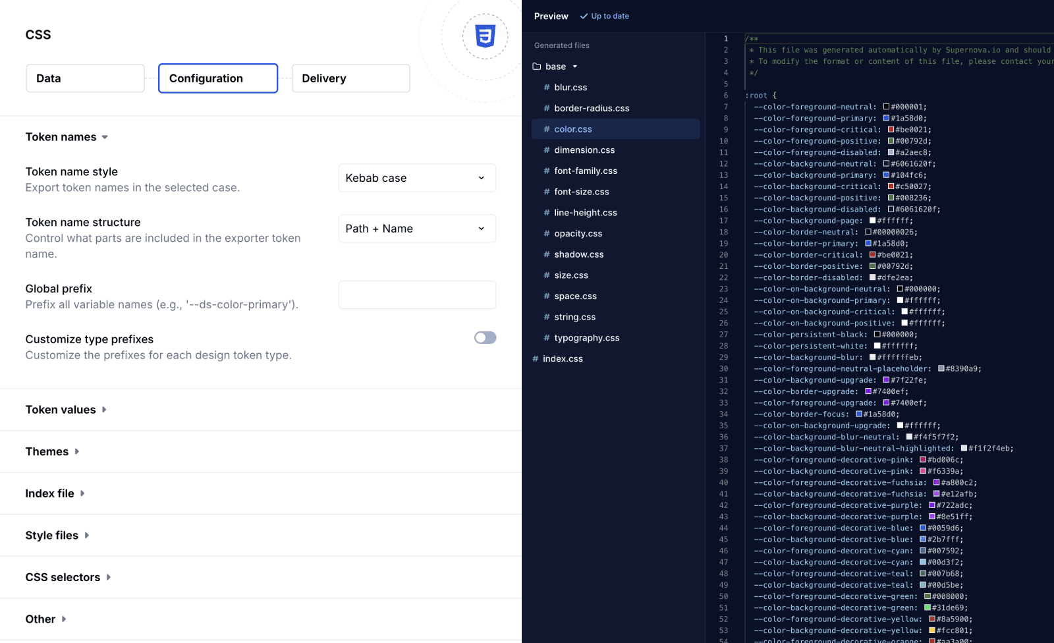This screenshot has height=643, width=1054.
Task: Click the hash icon beside typography.css
Action: point(547,338)
